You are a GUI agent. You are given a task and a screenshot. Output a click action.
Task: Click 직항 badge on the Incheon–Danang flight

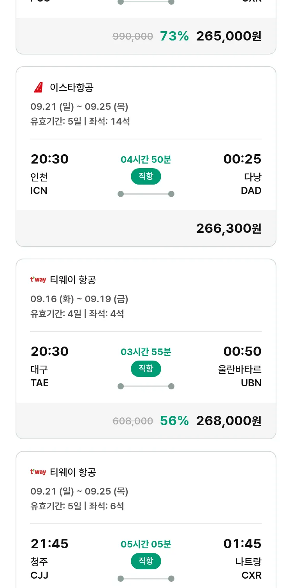click(146, 176)
